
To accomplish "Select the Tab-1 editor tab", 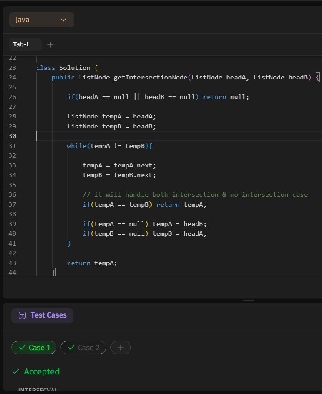I will [25, 44].
